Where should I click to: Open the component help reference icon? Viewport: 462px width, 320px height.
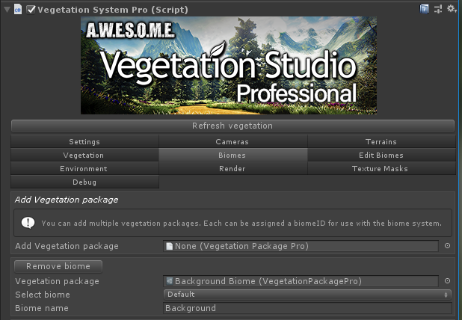pos(424,9)
